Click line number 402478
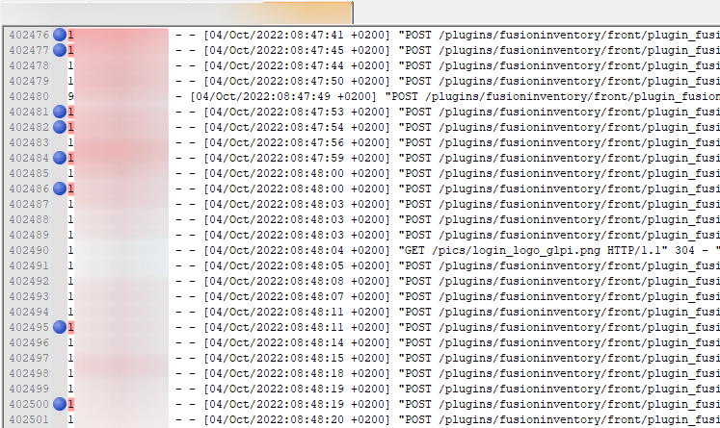The image size is (720, 428). click(29, 65)
